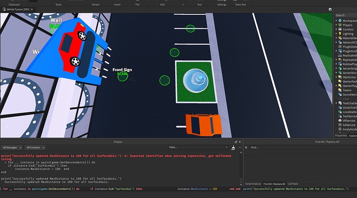
Task: Click the red malformed string error message
Action: (x=116, y=157)
